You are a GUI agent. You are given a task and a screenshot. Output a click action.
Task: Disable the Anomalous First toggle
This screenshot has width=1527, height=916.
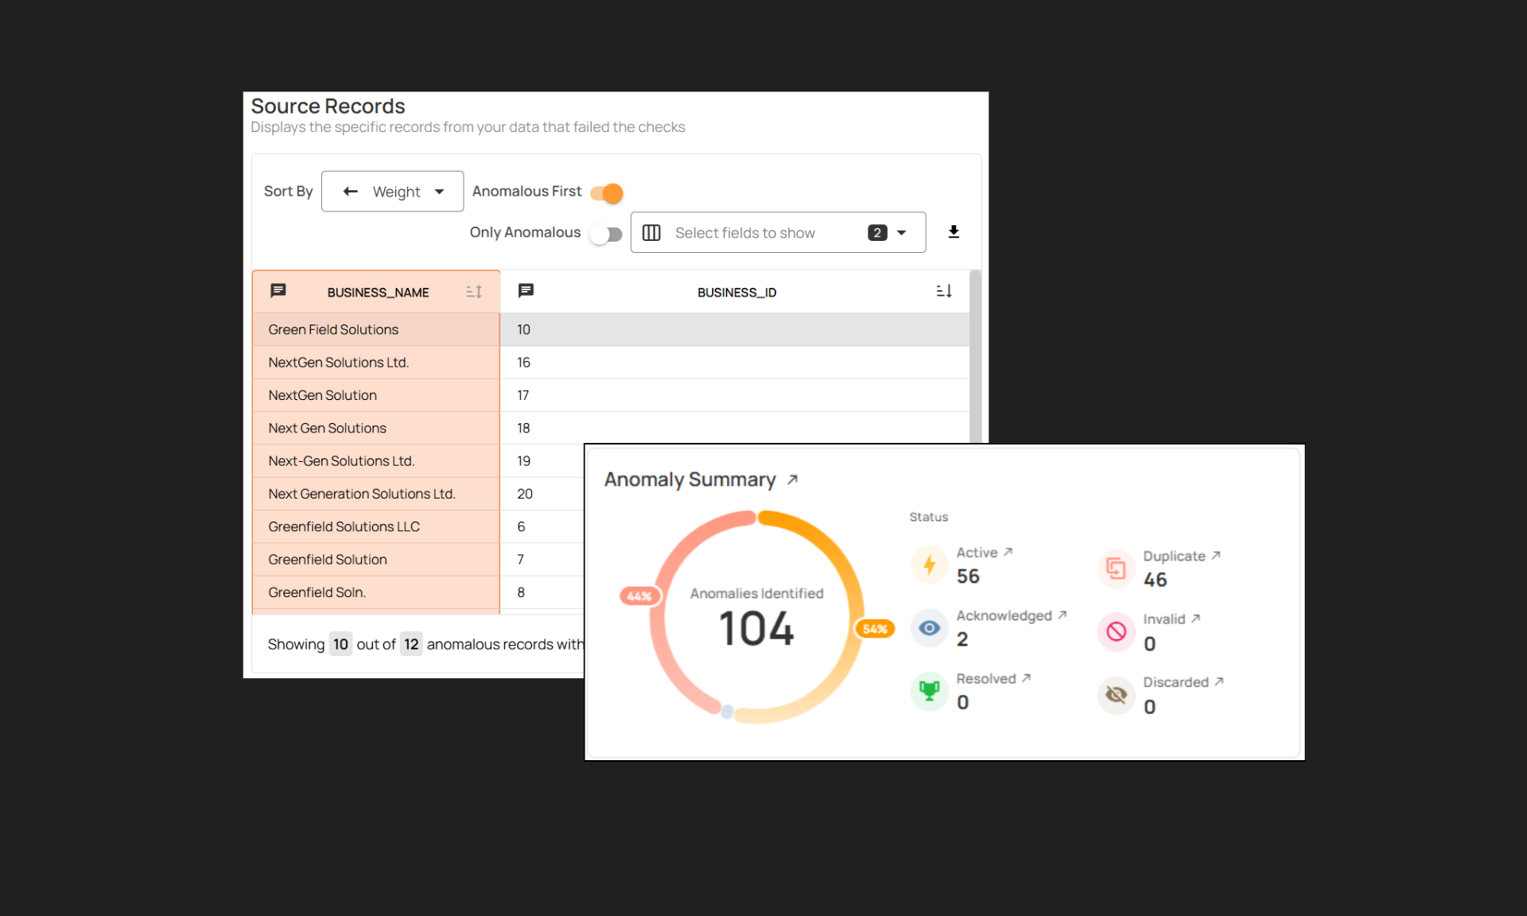(606, 192)
